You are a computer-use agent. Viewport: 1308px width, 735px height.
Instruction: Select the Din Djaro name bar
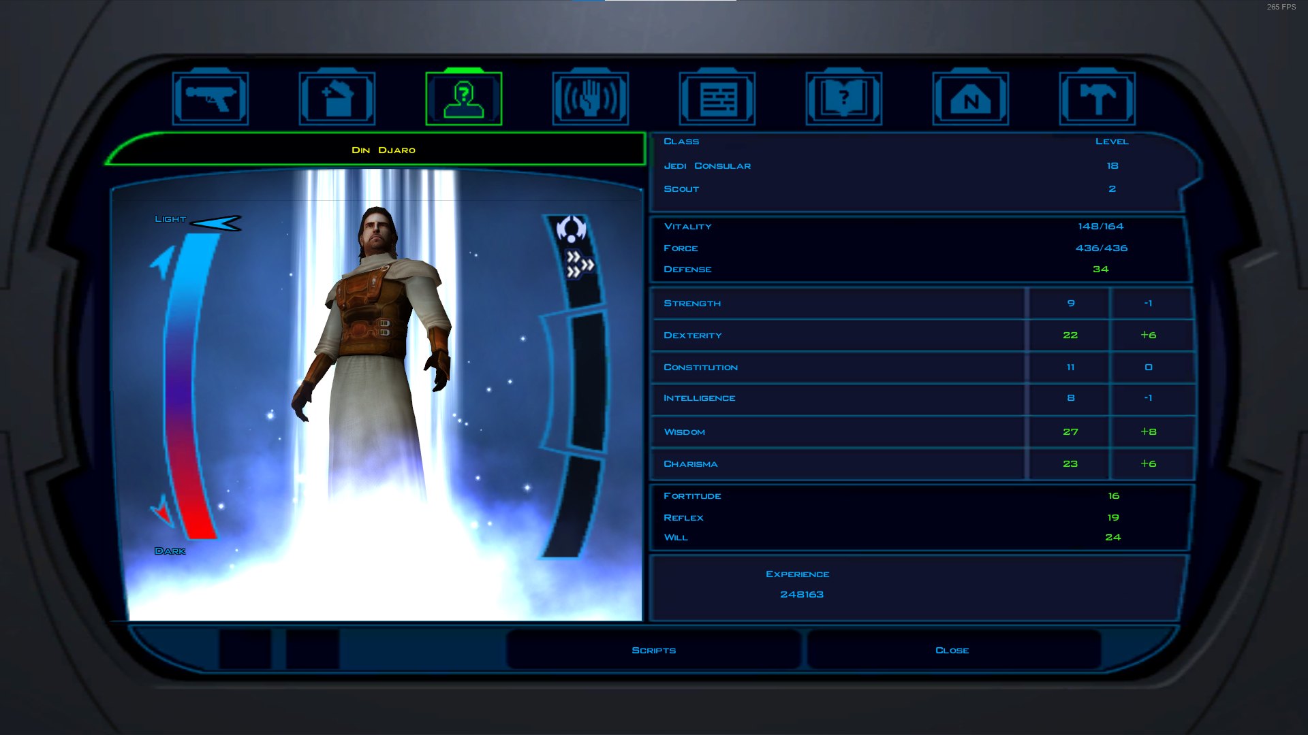[x=383, y=150]
